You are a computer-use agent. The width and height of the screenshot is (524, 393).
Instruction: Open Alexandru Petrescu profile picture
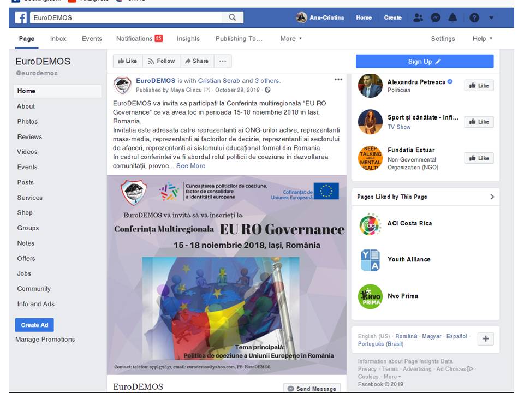370,86
